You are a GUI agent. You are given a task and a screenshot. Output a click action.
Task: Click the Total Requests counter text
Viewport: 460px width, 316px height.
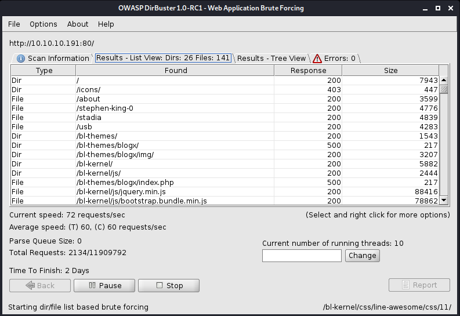[68, 253]
